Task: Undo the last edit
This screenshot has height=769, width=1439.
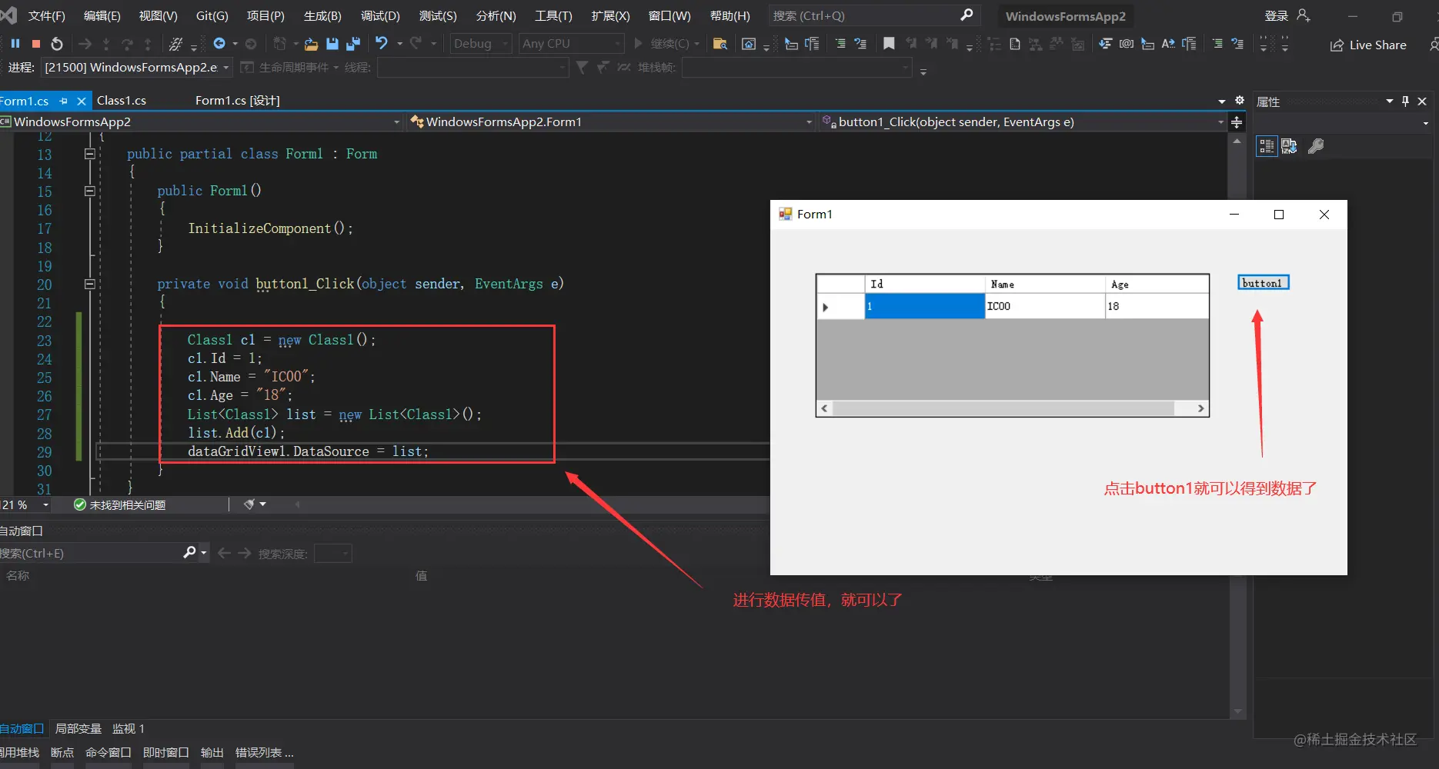Action: tap(382, 44)
